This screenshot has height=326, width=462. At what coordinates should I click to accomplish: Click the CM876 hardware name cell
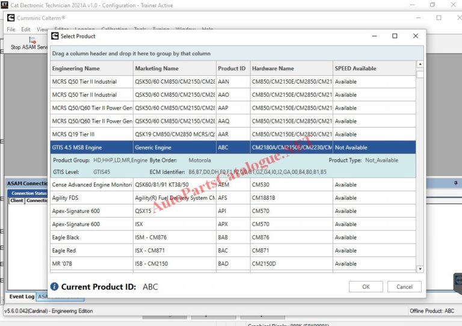click(x=291, y=238)
